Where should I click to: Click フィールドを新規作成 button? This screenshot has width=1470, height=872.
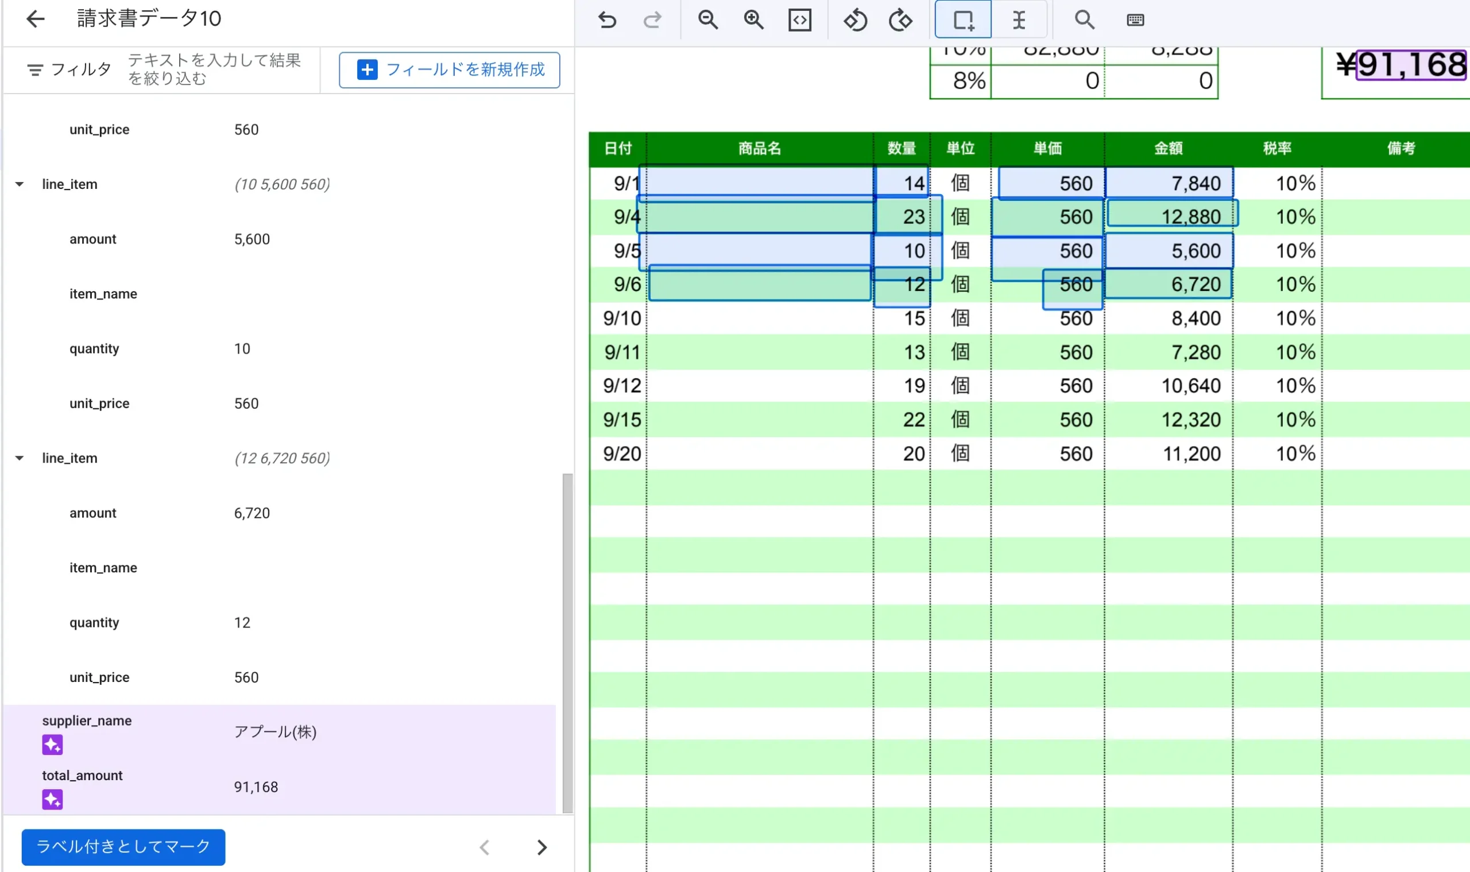(x=449, y=70)
